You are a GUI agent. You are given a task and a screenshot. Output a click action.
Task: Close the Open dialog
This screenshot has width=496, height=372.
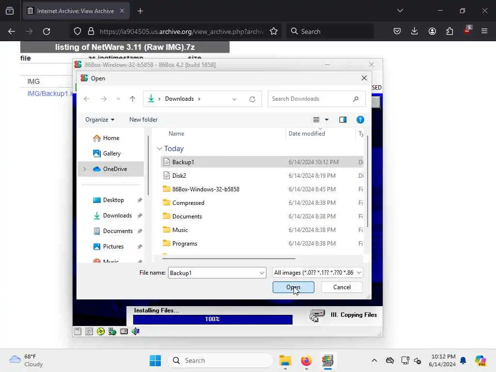(x=364, y=78)
